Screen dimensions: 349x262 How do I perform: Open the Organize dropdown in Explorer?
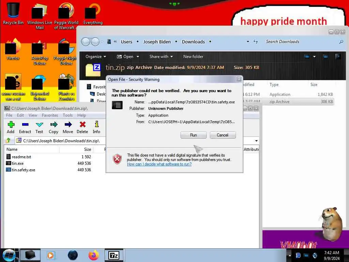pos(96,57)
